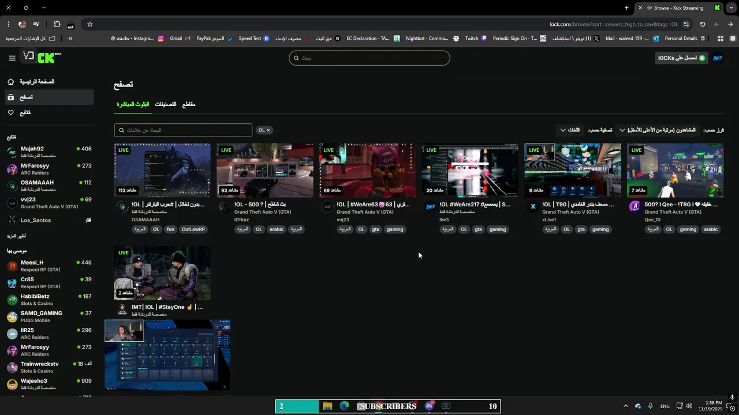739x415 pixels.
Task: Open the Twitch bookmark
Action: click(x=476, y=39)
